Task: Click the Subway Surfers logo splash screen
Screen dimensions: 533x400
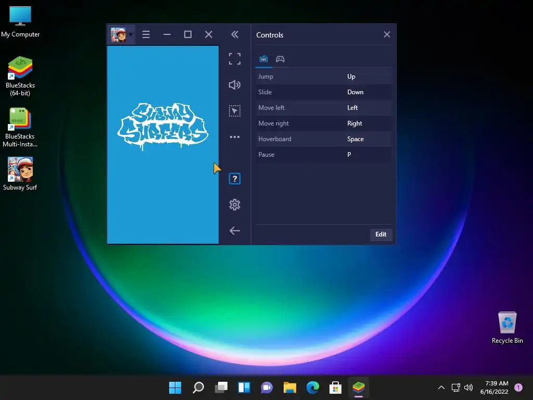Action: pyautogui.click(x=163, y=127)
